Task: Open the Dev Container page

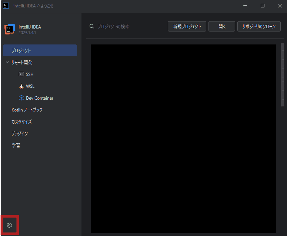Action: coord(40,98)
